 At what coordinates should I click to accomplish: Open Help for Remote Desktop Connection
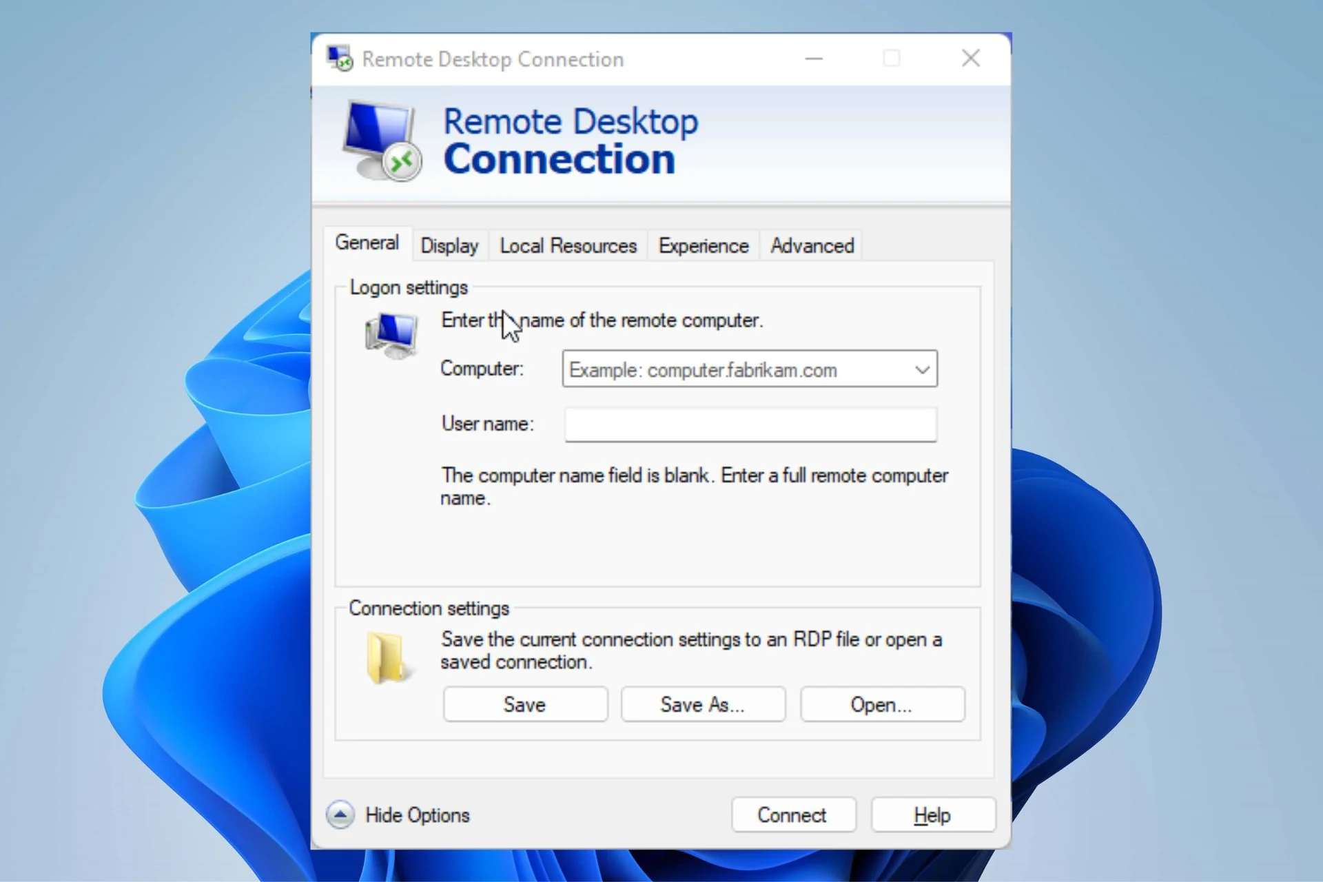click(932, 814)
